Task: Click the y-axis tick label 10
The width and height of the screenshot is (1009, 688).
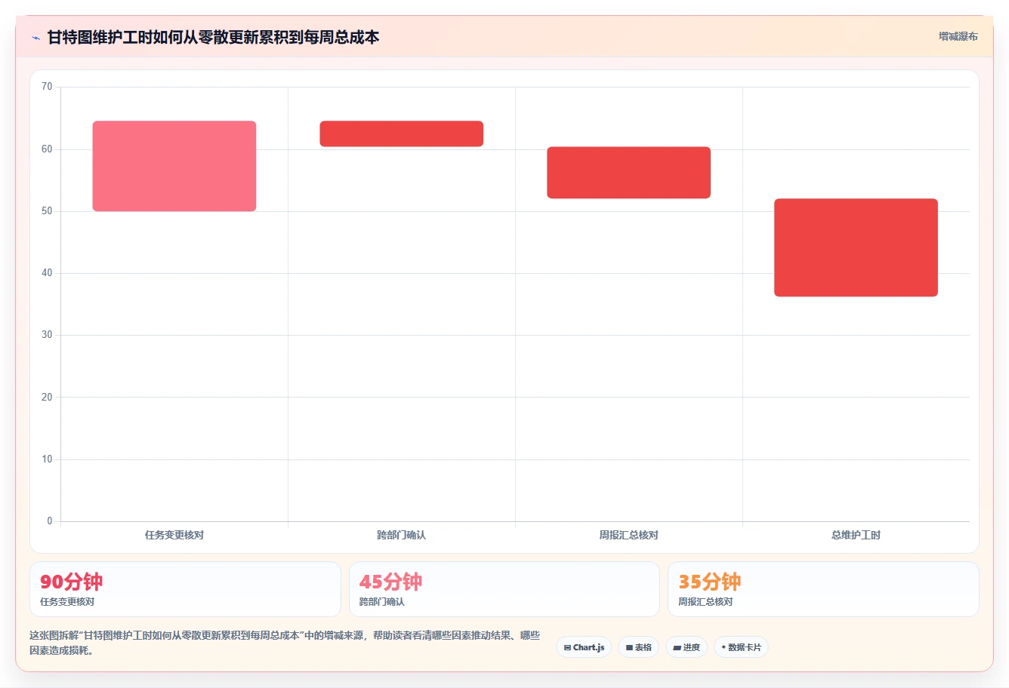Action: (47, 459)
